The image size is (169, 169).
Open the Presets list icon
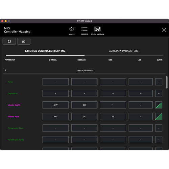point(84,29)
